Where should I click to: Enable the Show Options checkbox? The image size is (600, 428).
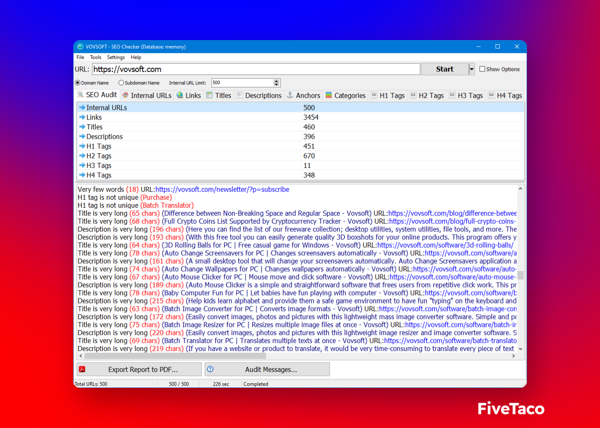482,69
